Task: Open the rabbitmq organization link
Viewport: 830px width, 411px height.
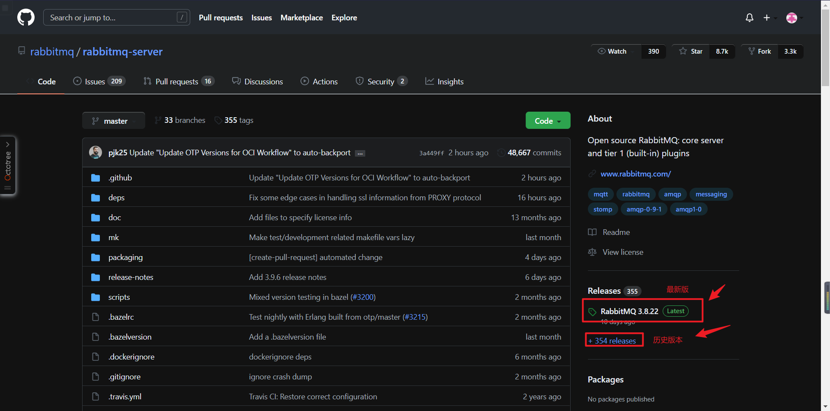Action: 52,51
